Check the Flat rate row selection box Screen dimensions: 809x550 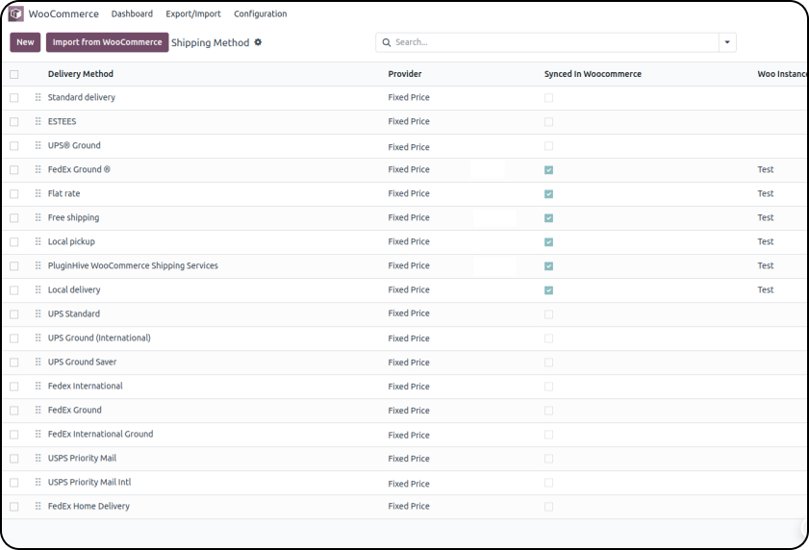click(13, 194)
